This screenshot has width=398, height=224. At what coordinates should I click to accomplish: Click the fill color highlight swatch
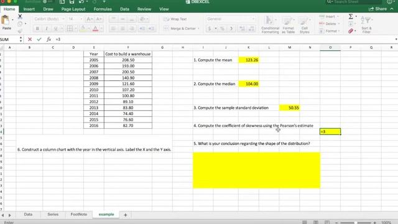[x=83, y=29]
